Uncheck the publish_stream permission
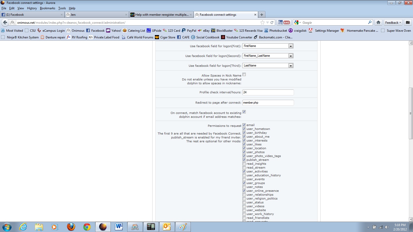Viewport: 413px width, 232px height. point(244,160)
